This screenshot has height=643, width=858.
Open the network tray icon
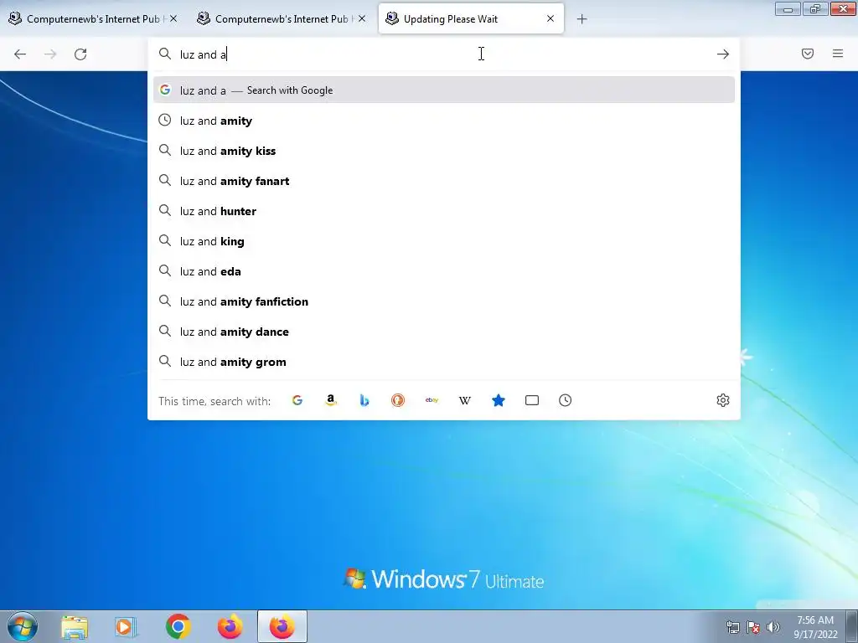[732, 627]
